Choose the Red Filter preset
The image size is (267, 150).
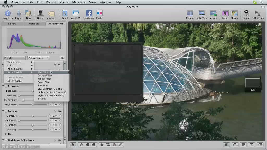tap(52, 72)
